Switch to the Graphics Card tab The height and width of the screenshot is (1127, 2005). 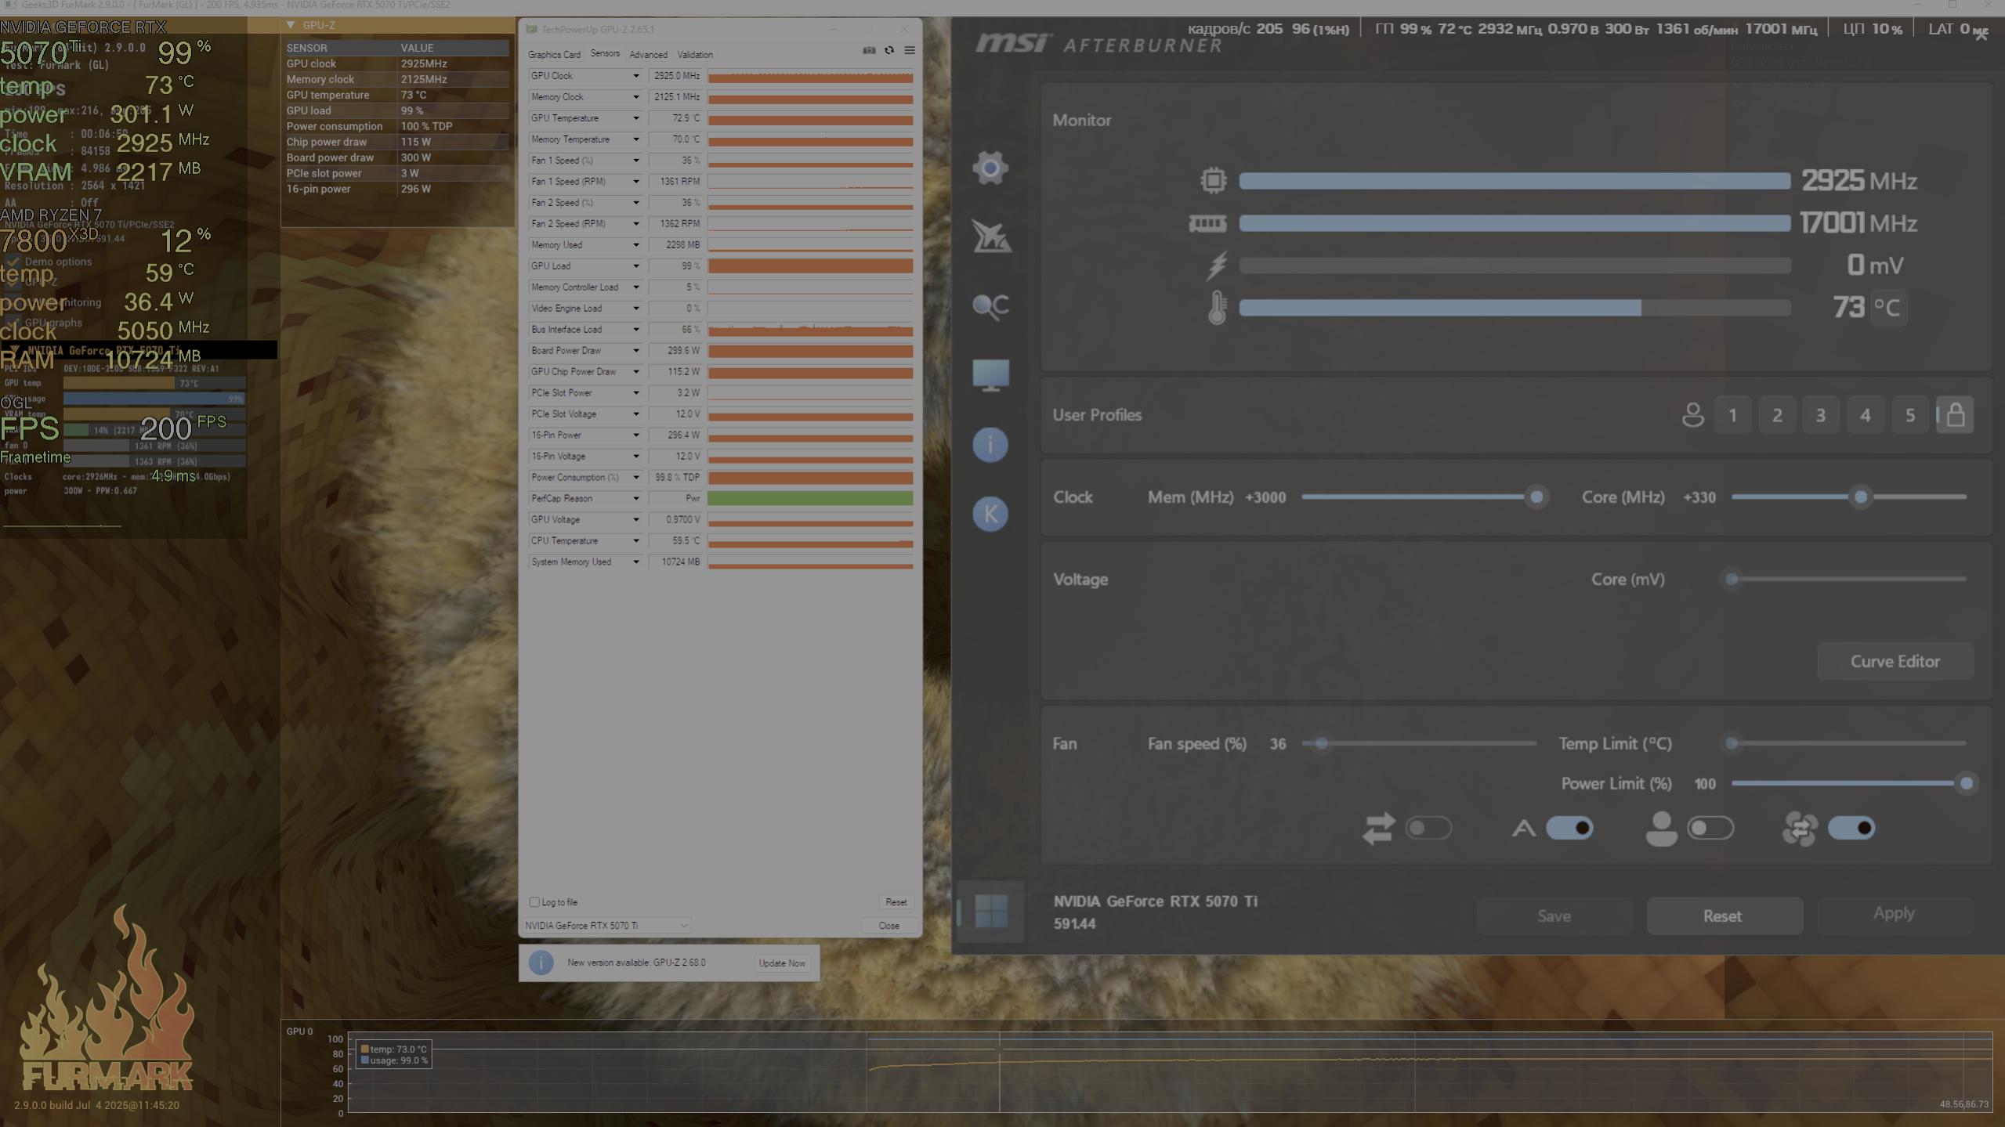click(554, 55)
